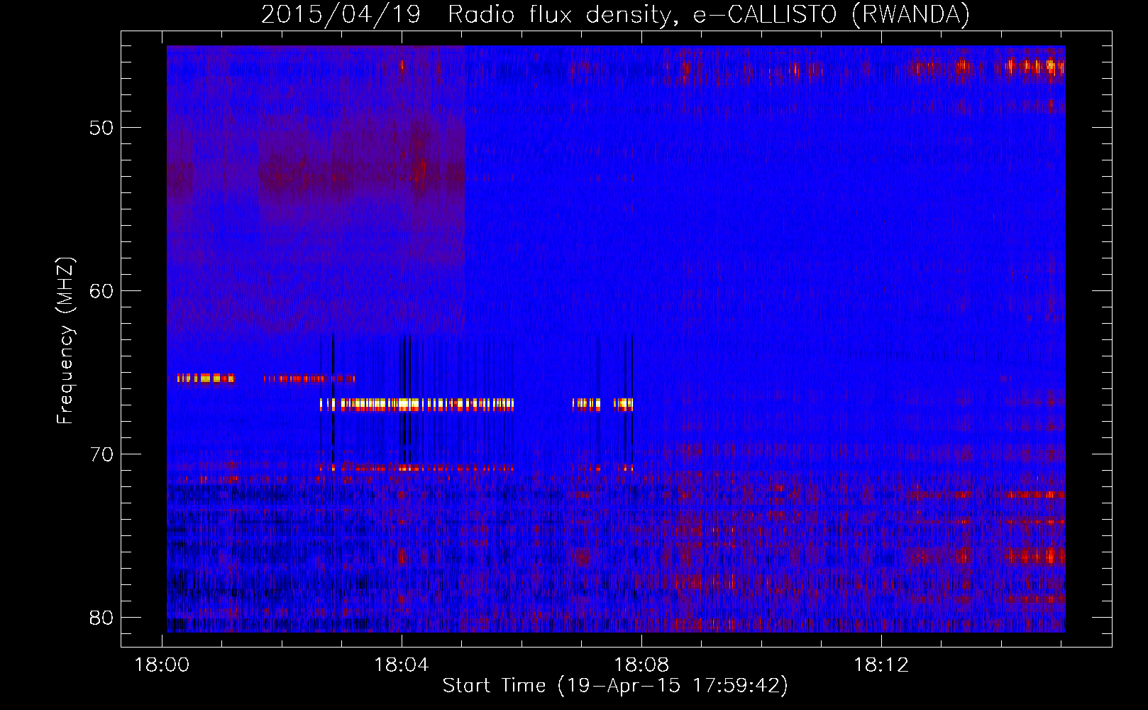
Task: Click the 50 frequency tick label
Action: pos(101,129)
